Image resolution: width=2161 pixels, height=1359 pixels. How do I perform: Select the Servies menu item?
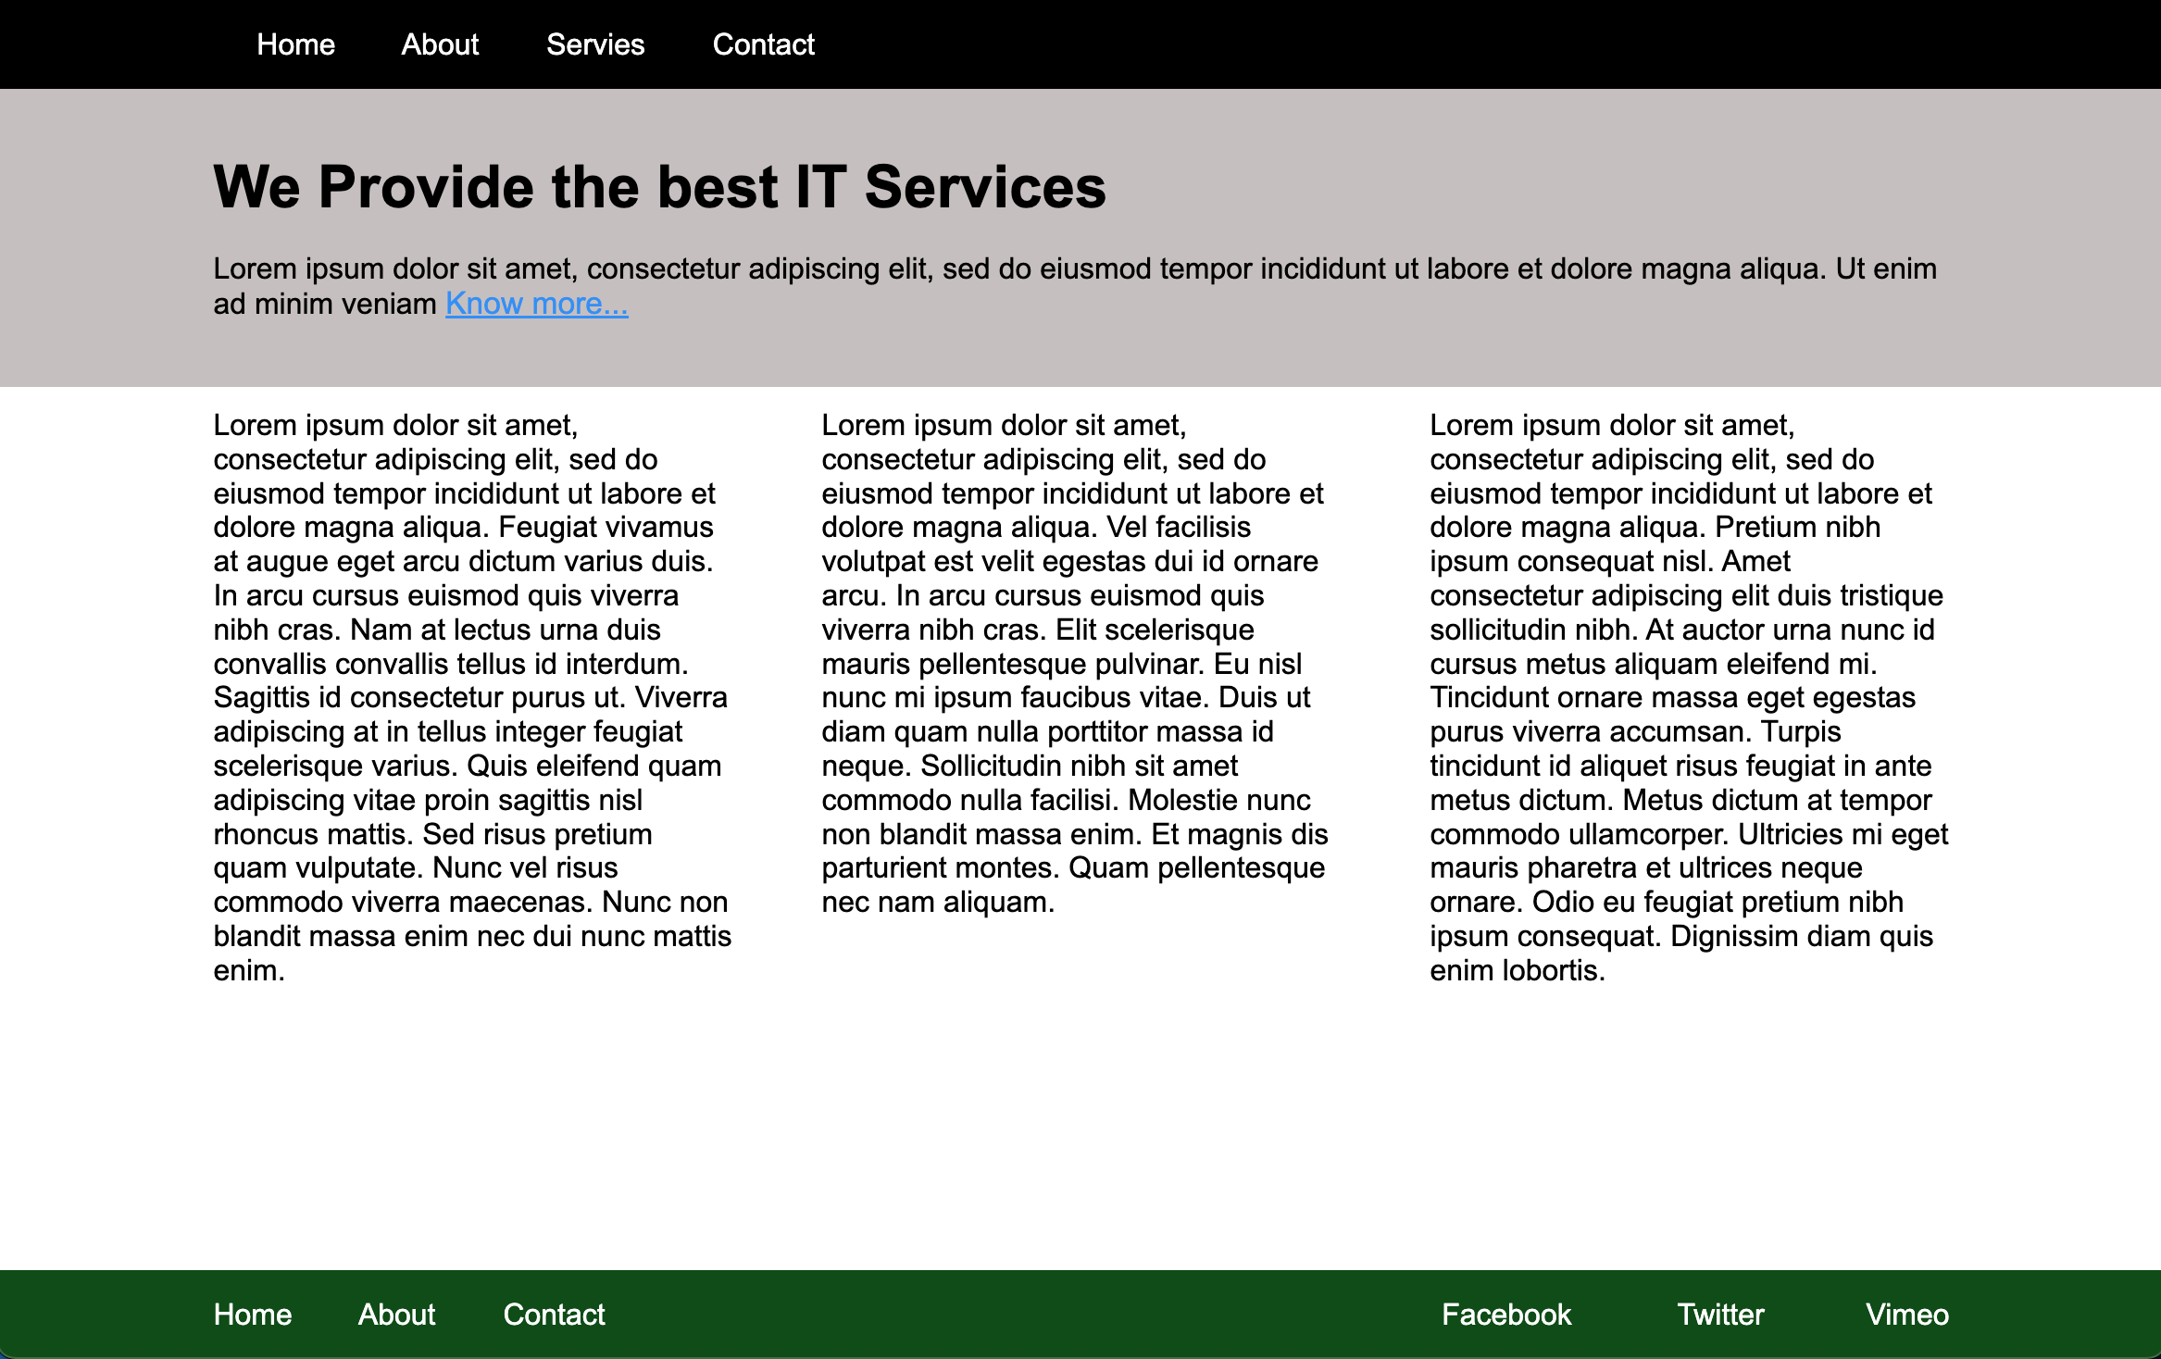[595, 44]
